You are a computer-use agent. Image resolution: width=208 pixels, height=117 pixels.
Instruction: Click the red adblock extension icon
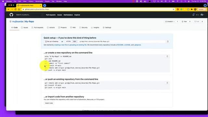(x=178, y=9)
